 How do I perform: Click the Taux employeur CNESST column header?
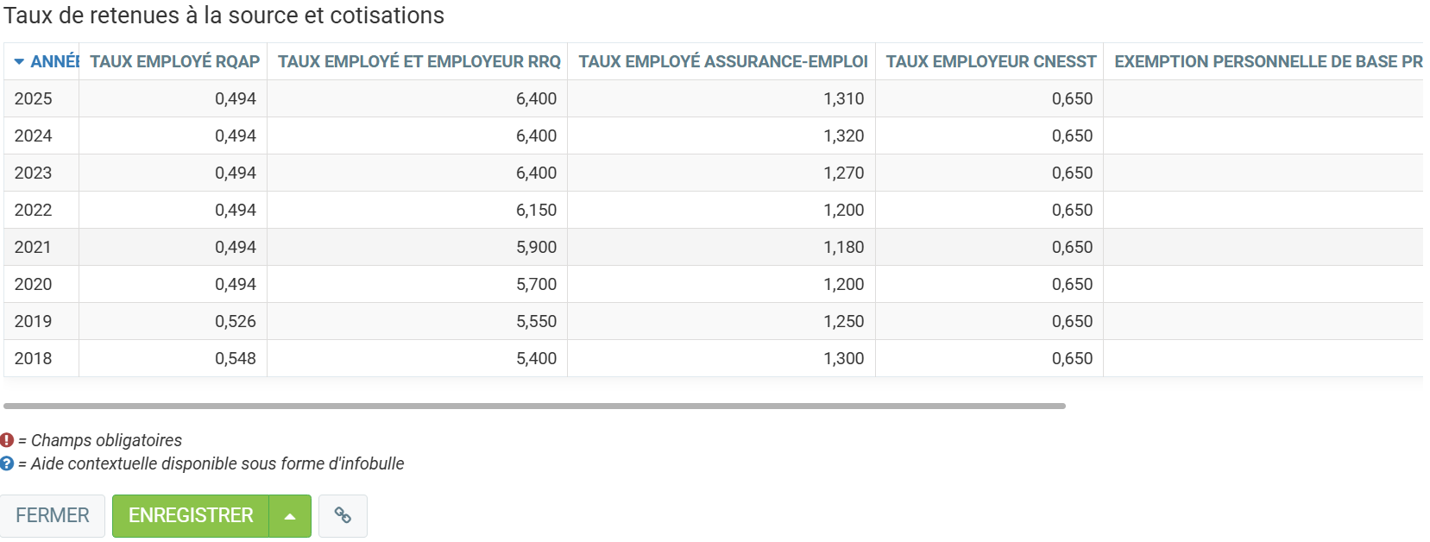[990, 62]
